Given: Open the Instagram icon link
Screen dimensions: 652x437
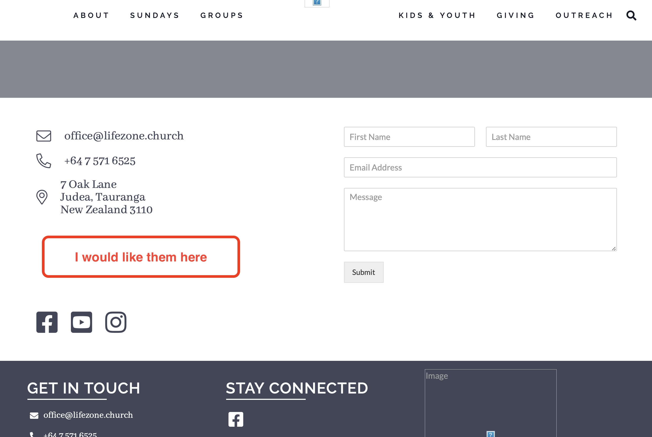Looking at the screenshot, I should click(116, 322).
